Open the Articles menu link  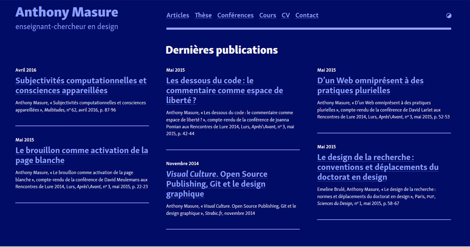click(x=178, y=15)
